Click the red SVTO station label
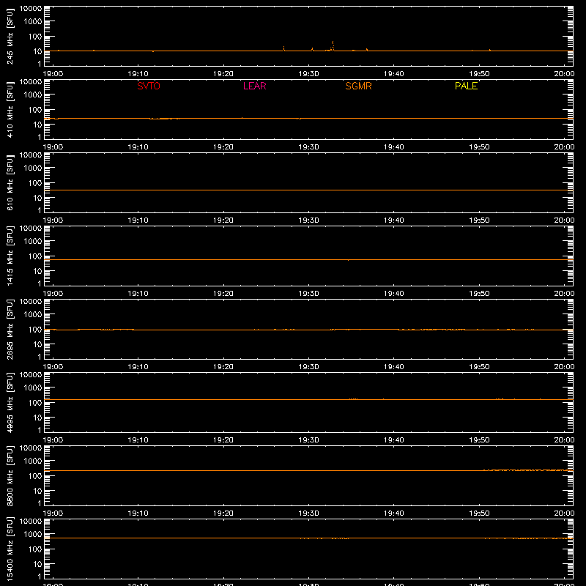Screen dimensions: 586x586 [149, 86]
